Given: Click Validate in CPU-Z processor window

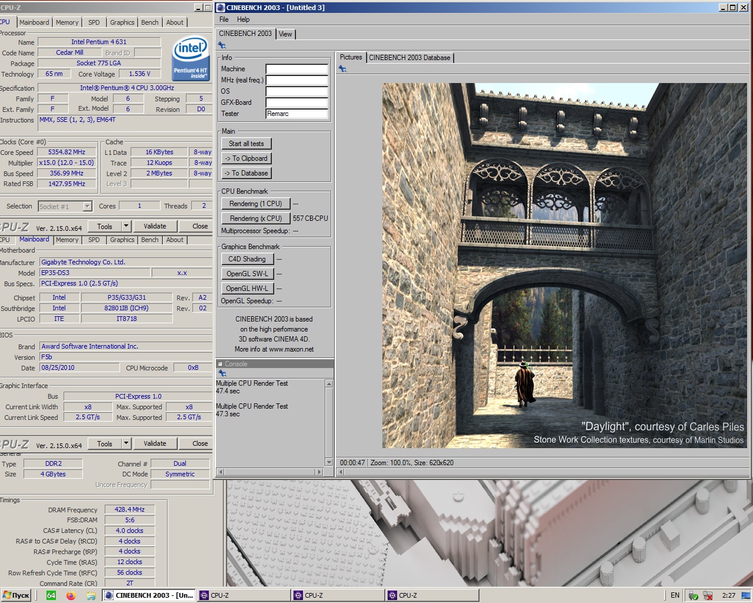Looking at the screenshot, I should [155, 226].
